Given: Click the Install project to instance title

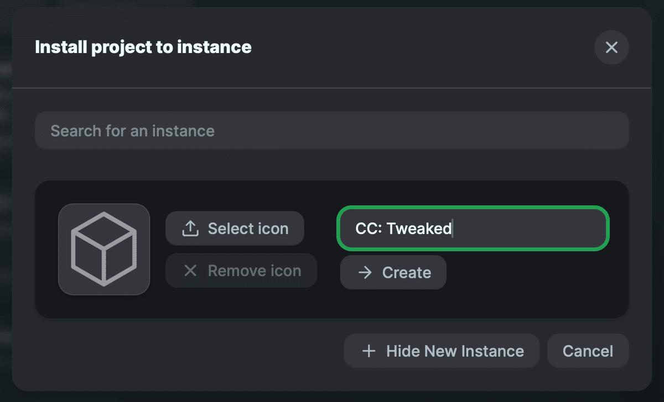Looking at the screenshot, I should click(143, 47).
